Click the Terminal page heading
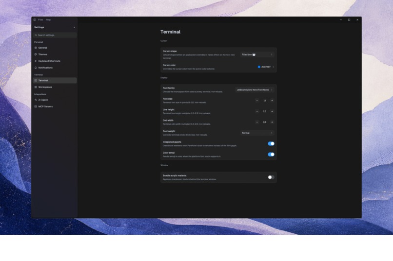This screenshot has height=261, width=393. 171,32
